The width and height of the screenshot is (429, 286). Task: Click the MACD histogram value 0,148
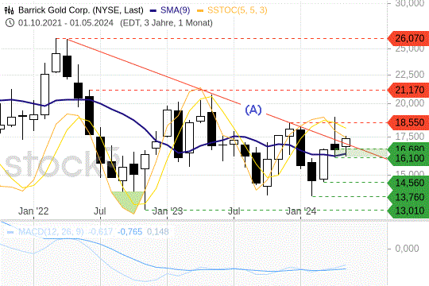tap(158, 232)
